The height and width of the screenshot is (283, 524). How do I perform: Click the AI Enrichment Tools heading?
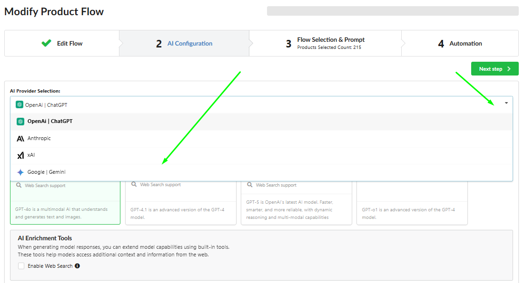45,238
